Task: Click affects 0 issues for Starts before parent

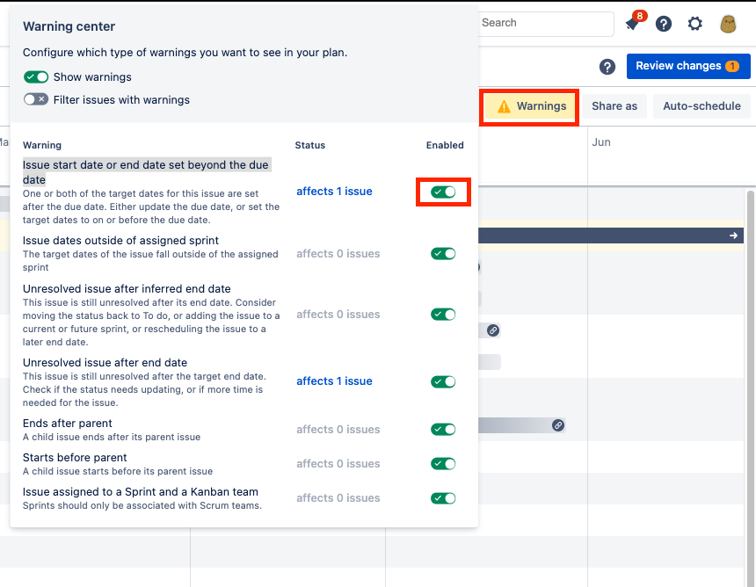Action: tap(338, 464)
